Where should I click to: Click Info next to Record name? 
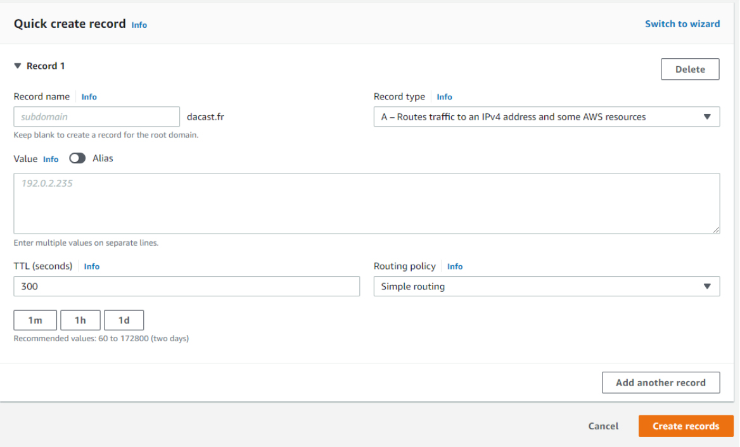[89, 96]
